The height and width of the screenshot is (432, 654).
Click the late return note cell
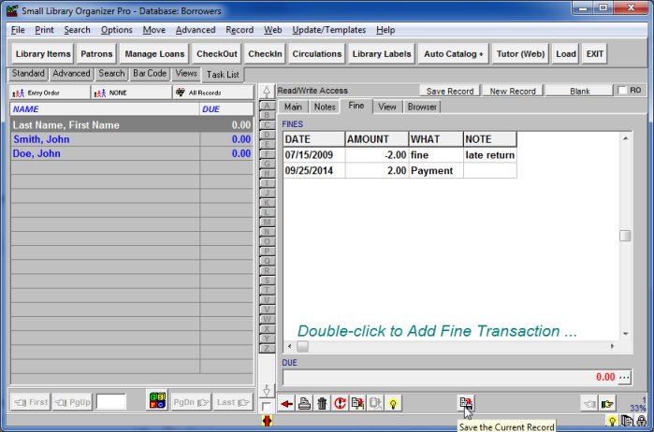tap(490, 155)
